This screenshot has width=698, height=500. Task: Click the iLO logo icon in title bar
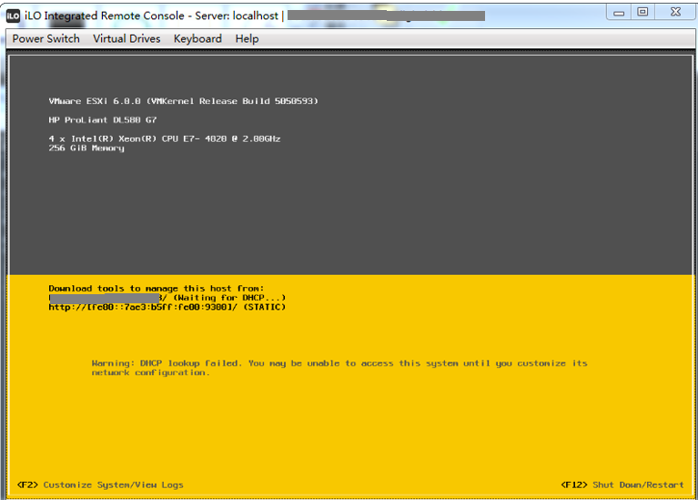pos(14,16)
